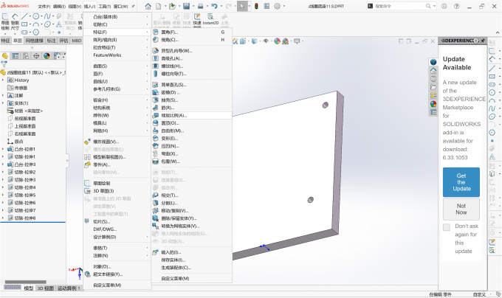Open the DisplayManager color ball tab
This screenshot has height=298, width=502.
[47, 56]
